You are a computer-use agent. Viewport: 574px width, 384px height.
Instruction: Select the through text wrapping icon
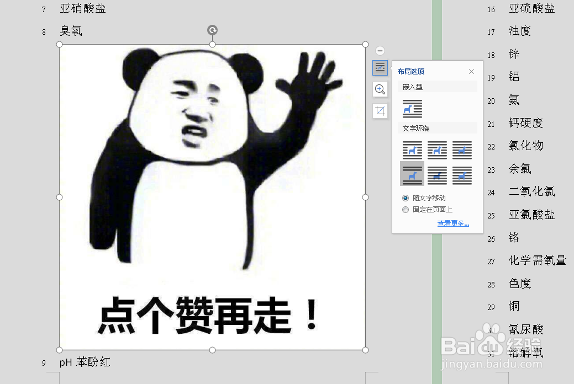[x=462, y=150]
